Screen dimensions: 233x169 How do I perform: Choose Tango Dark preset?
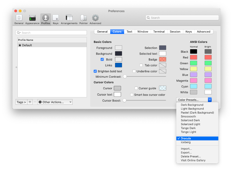(197, 128)
